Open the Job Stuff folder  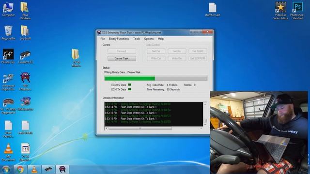(x=25, y=33)
